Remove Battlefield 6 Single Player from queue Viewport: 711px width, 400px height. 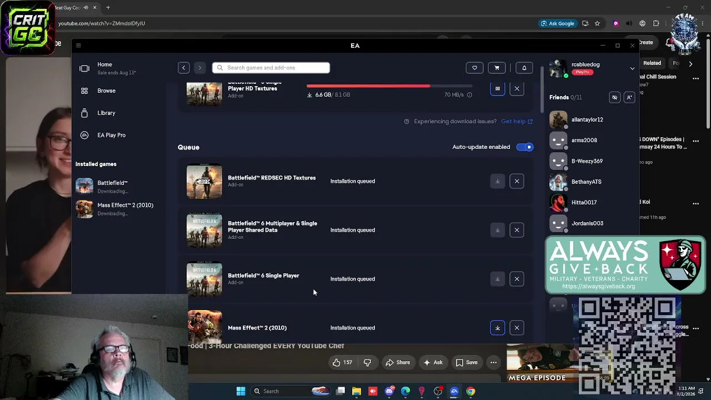[x=517, y=279]
